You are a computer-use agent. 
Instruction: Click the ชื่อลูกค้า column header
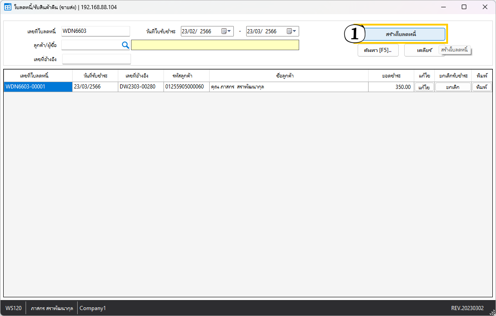(x=289, y=76)
